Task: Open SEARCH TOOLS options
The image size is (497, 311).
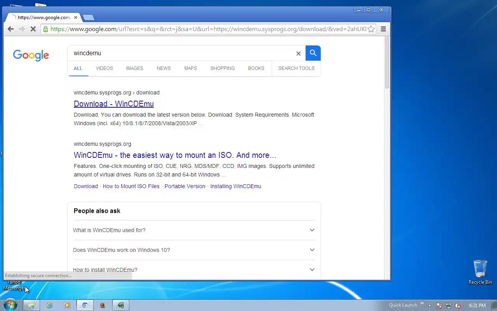Action: tap(296, 68)
